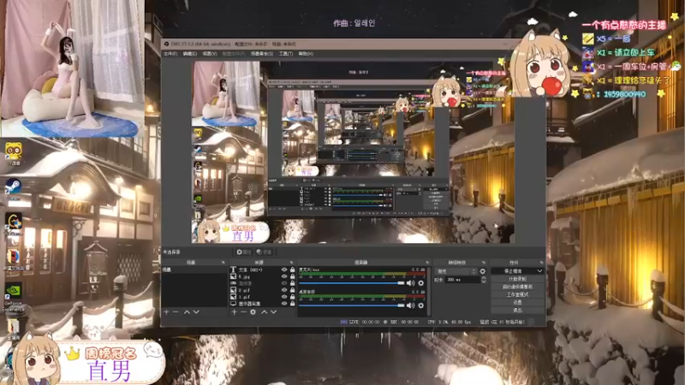Open the 桌面音频 audio settings gear
Screen dimensions: 685x385
pos(420,305)
